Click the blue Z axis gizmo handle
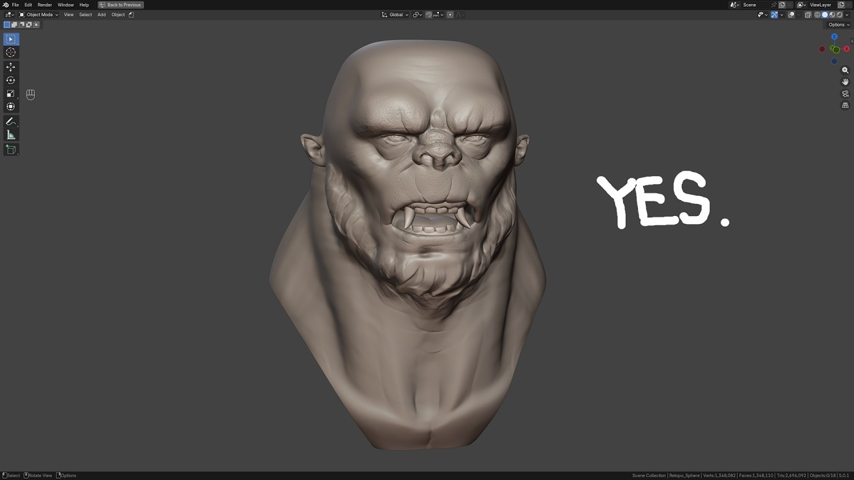This screenshot has width=854, height=480. [x=834, y=37]
